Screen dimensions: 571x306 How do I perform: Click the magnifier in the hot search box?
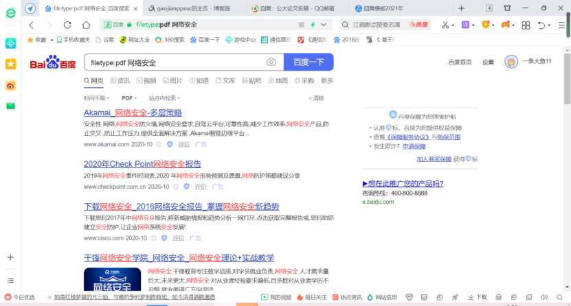point(345,25)
